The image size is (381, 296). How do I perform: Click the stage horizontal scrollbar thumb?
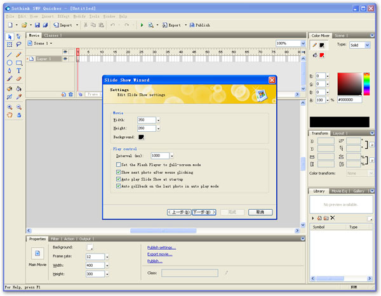tap(163, 231)
